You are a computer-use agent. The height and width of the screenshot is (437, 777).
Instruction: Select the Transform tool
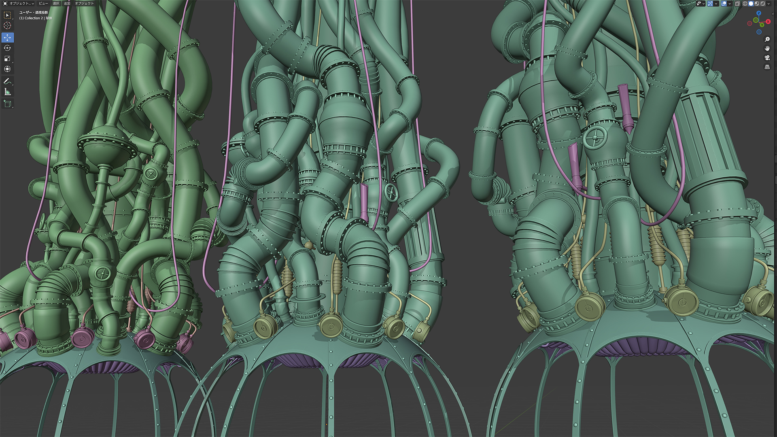click(7, 69)
